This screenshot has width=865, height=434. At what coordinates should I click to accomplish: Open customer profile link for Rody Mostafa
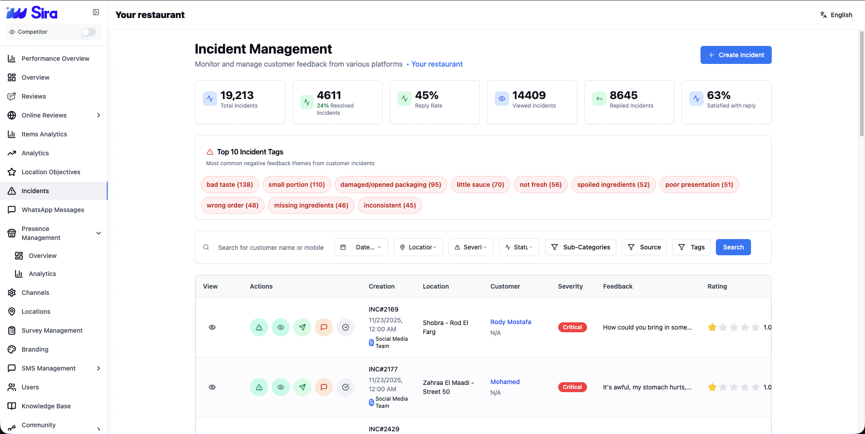point(510,322)
